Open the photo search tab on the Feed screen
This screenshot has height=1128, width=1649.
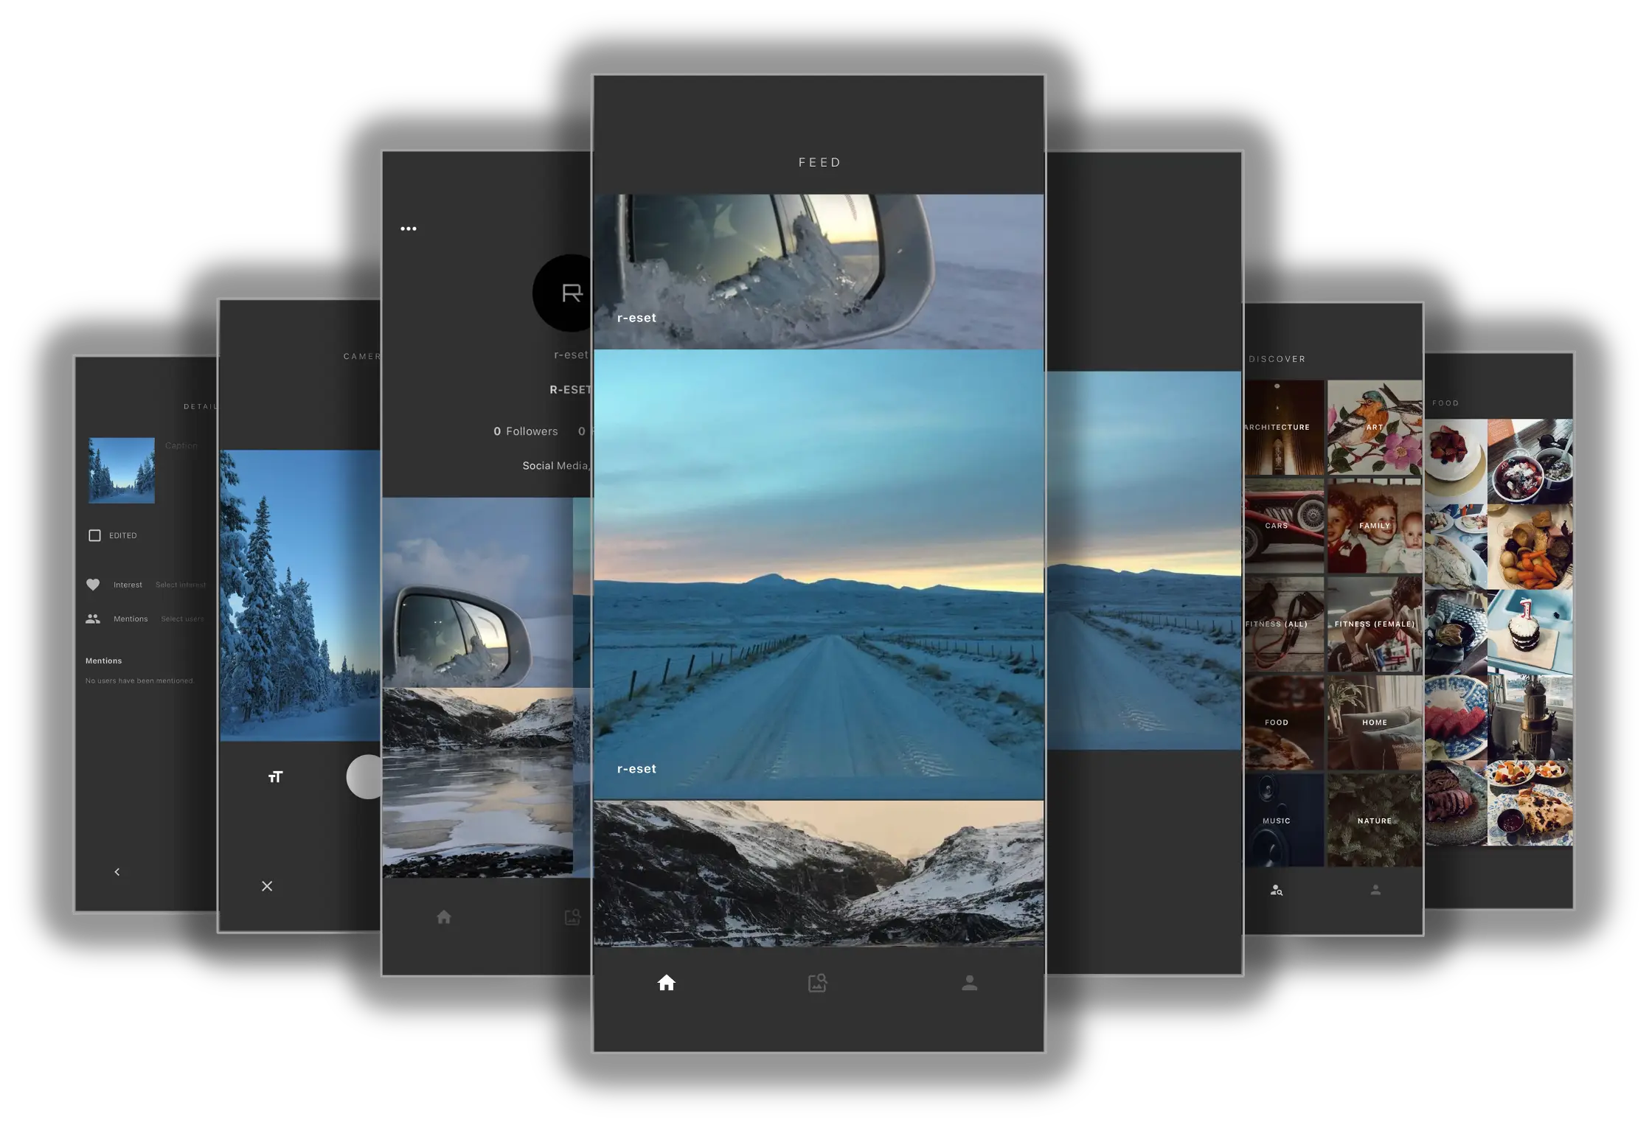click(x=818, y=983)
